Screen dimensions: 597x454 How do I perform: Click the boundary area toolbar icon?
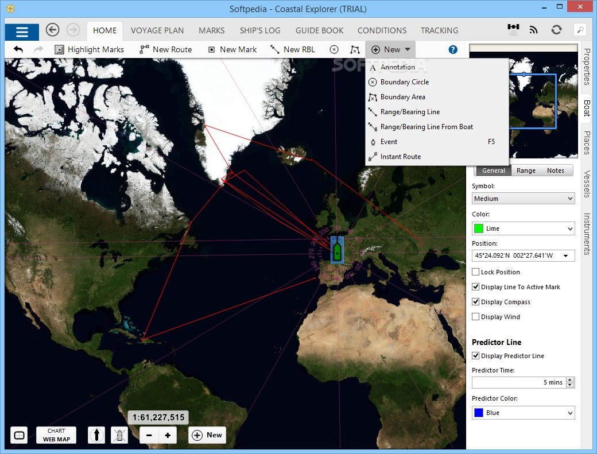[x=355, y=49]
